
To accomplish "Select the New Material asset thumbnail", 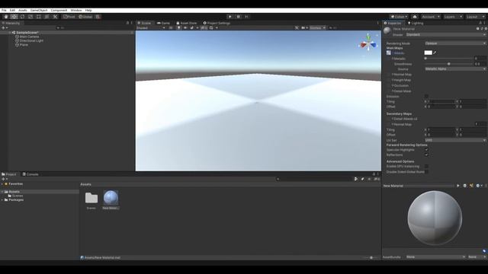I will click(111, 198).
